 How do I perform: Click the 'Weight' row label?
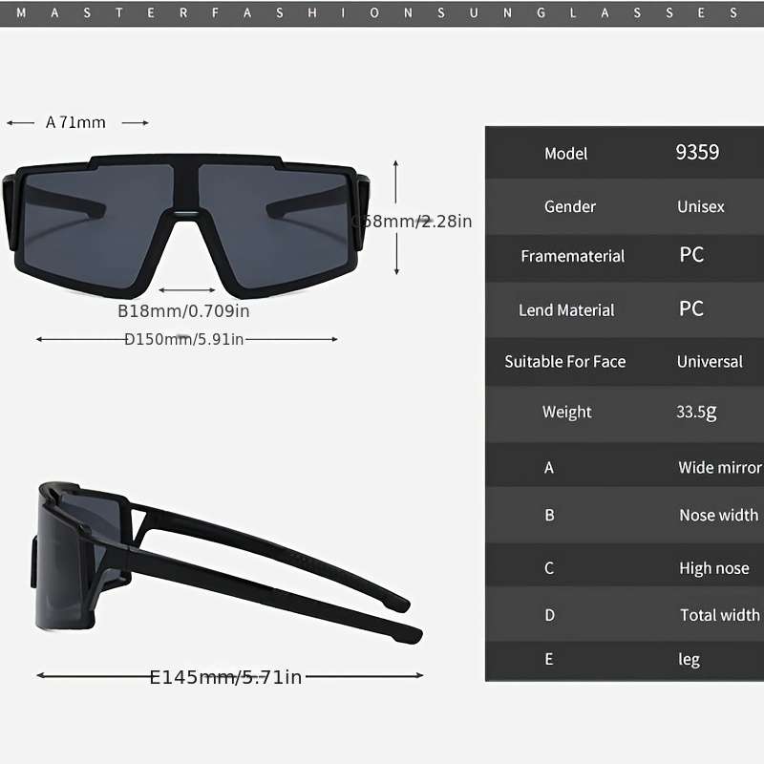[x=567, y=413]
